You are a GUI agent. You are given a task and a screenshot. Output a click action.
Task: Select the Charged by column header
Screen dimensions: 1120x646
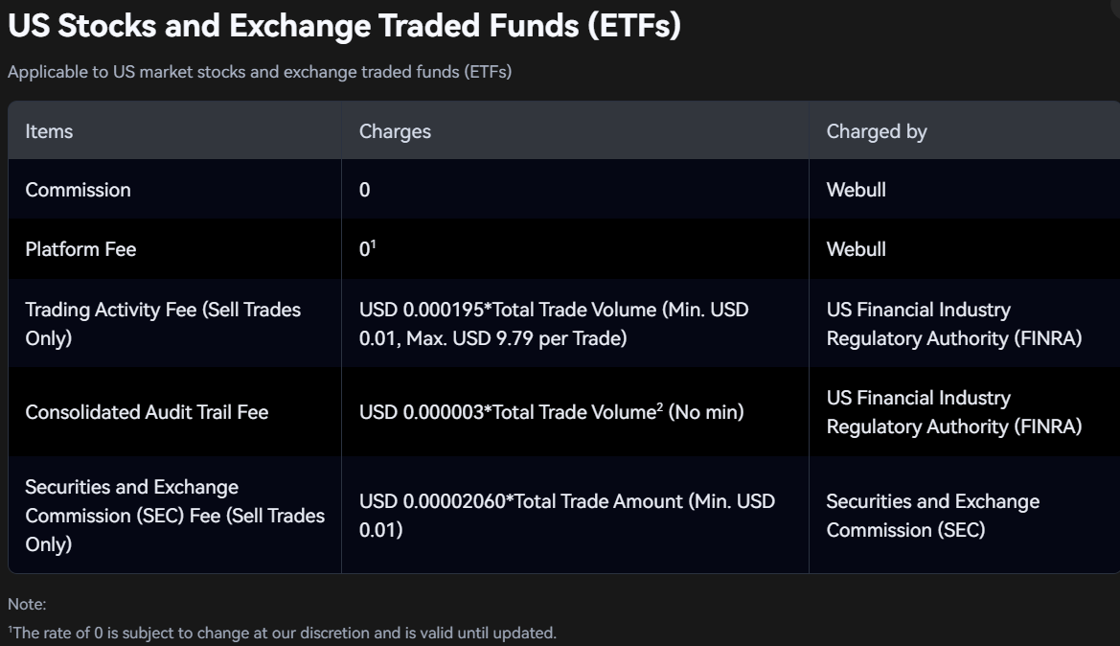coord(877,131)
